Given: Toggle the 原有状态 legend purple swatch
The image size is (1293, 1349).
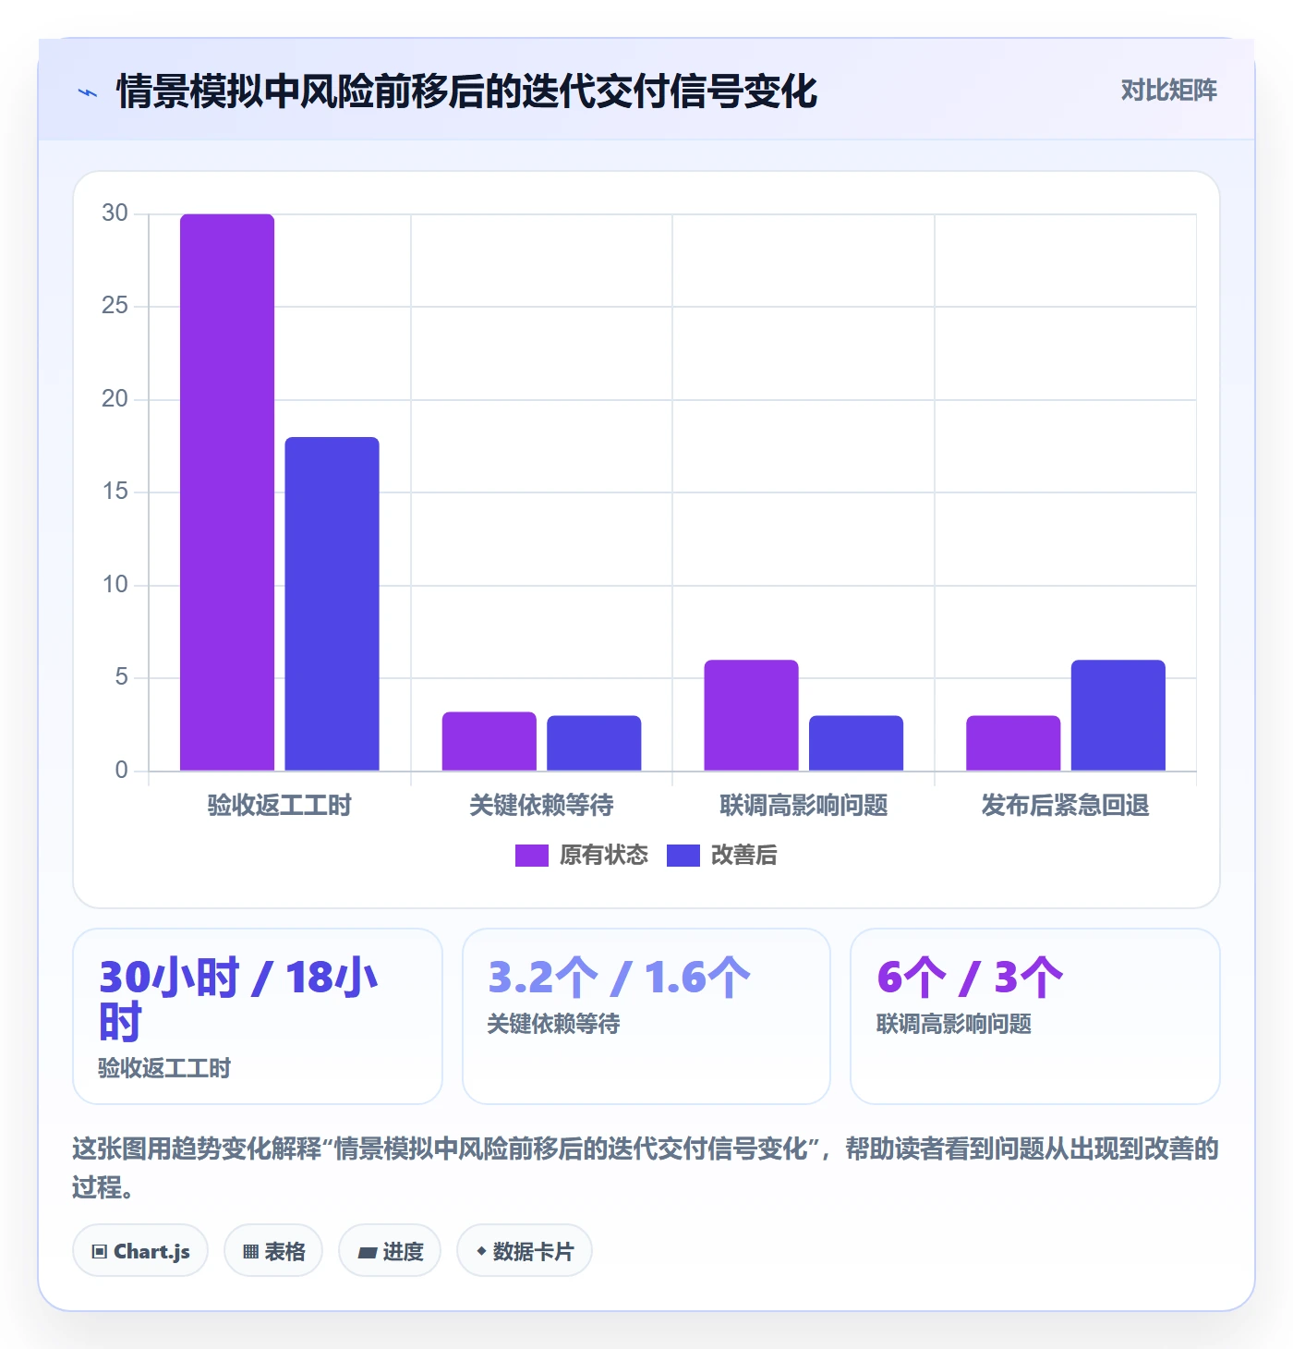Looking at the screenshot, I should (531, 856).
